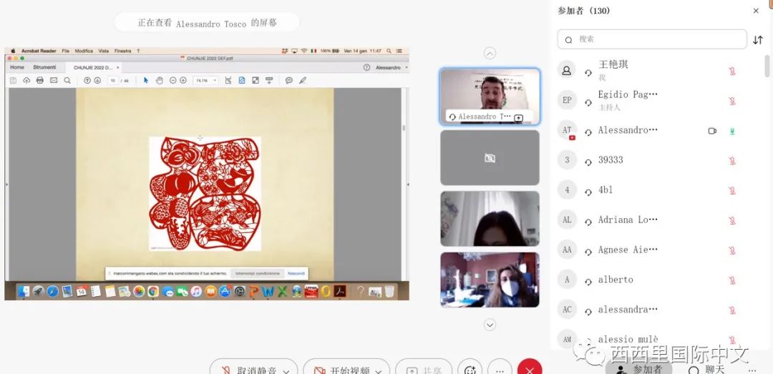The width and height of the screenshot is (773, 374).
Task: Click the fit width icon in Acrobat toolbar
Action: pos(228,80)
